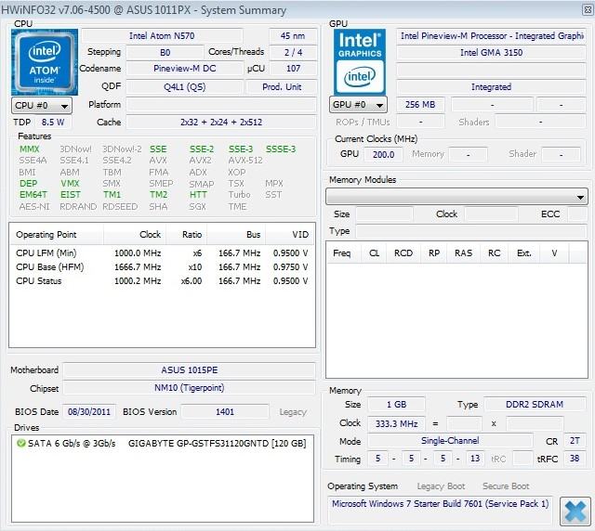Click the tRFC value 38
This screenshot has width=595, height=531.
pyautogui.click(x=575, y=459)
